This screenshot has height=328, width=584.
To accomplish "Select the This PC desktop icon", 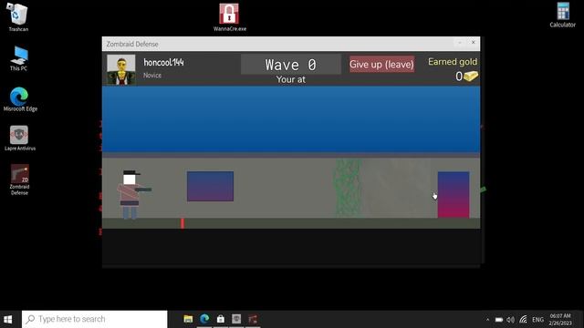I will click(18, 58).
